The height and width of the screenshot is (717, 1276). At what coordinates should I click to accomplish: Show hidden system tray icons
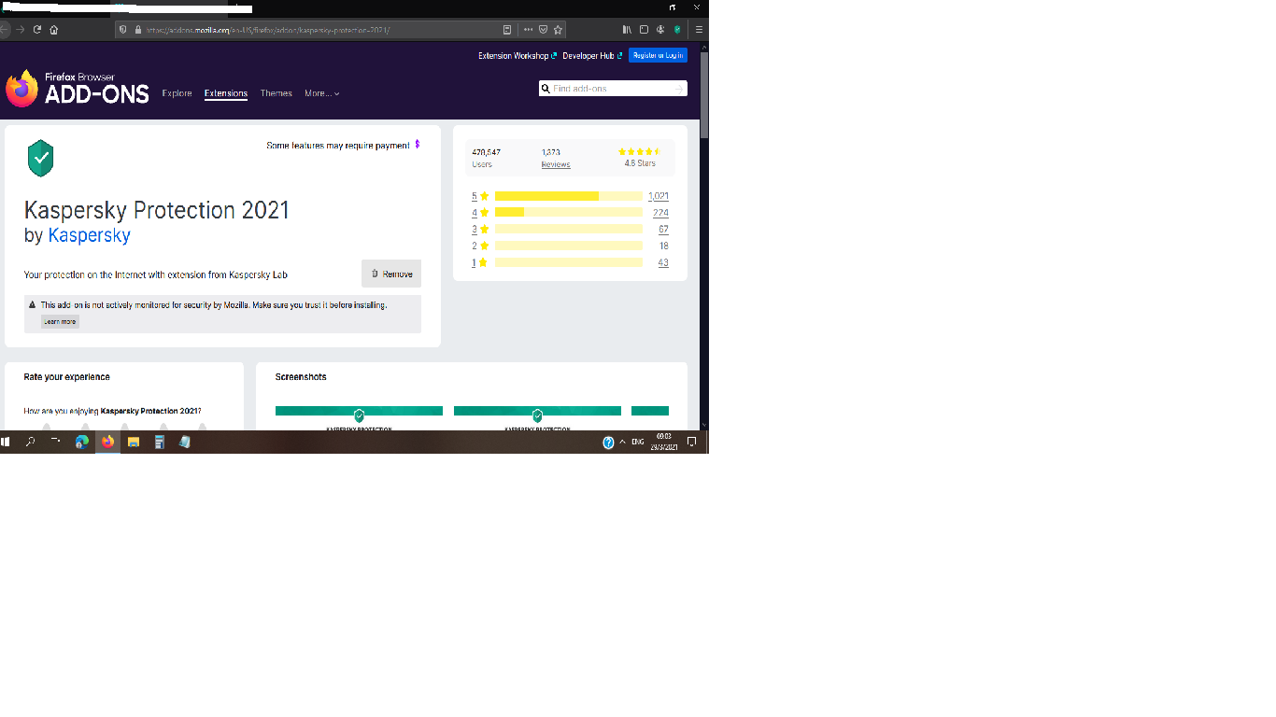pos(623,442)
